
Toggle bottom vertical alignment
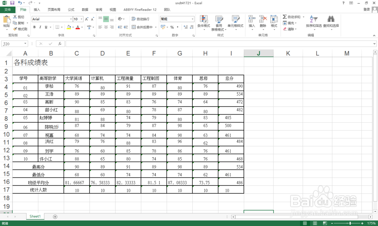[112, 19]
